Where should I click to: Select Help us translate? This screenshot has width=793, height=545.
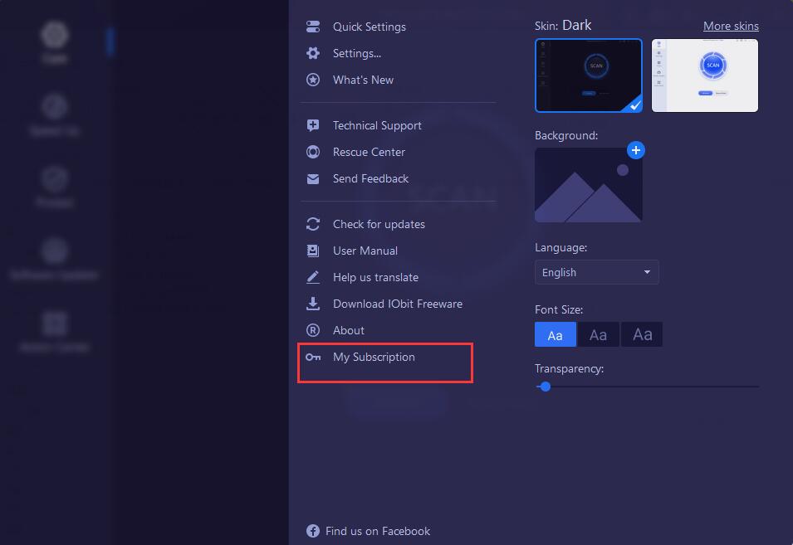click(x=376, y=277)
